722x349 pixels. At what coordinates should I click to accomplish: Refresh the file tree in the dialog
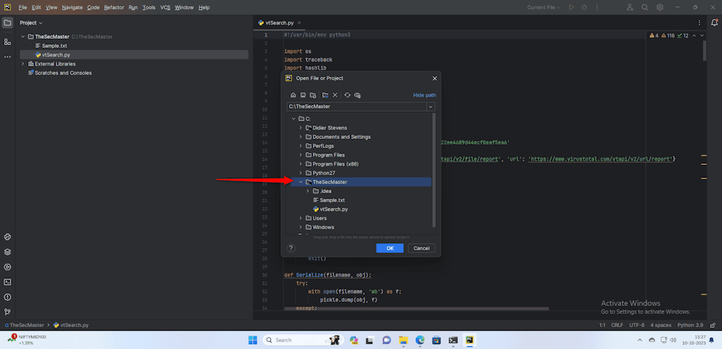pos(347,95)
